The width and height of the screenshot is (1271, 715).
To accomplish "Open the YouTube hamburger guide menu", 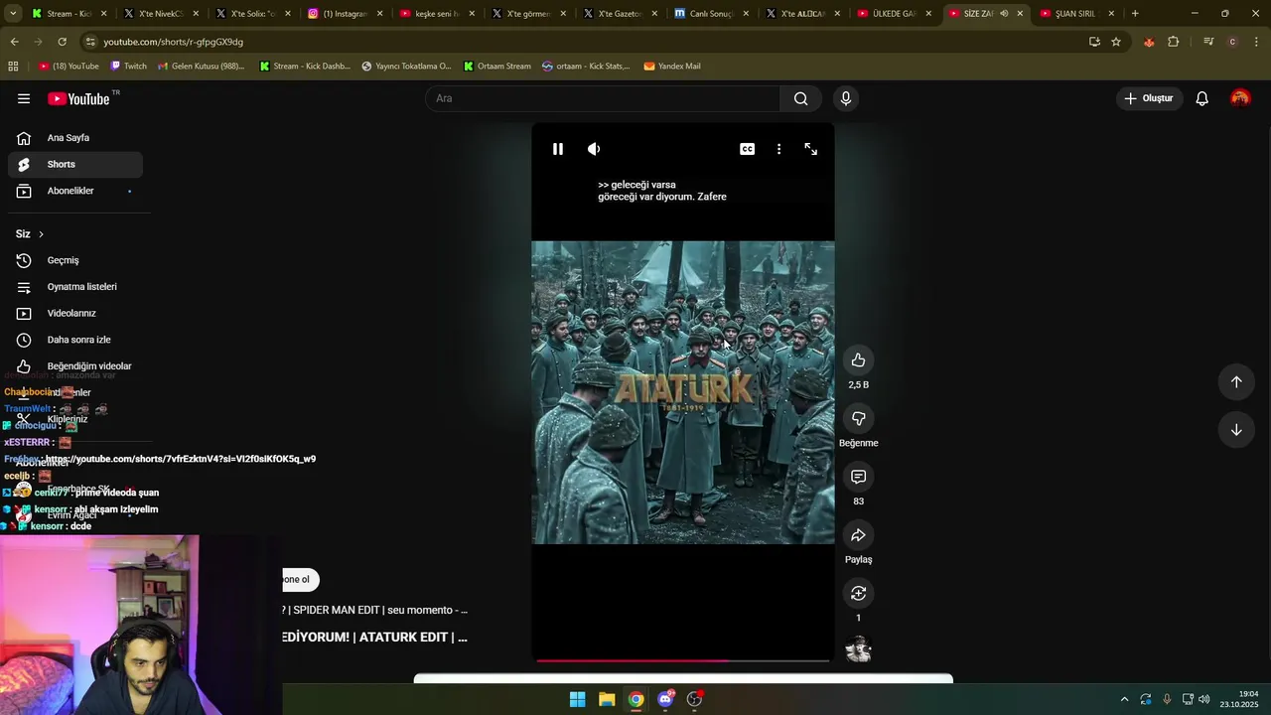I will point(24,98).
